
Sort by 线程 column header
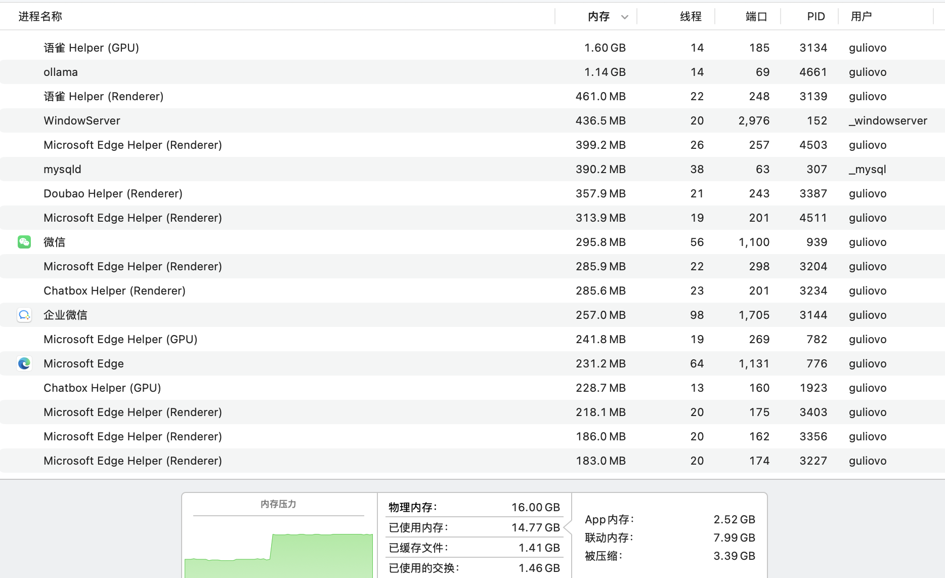coord(691,17)
